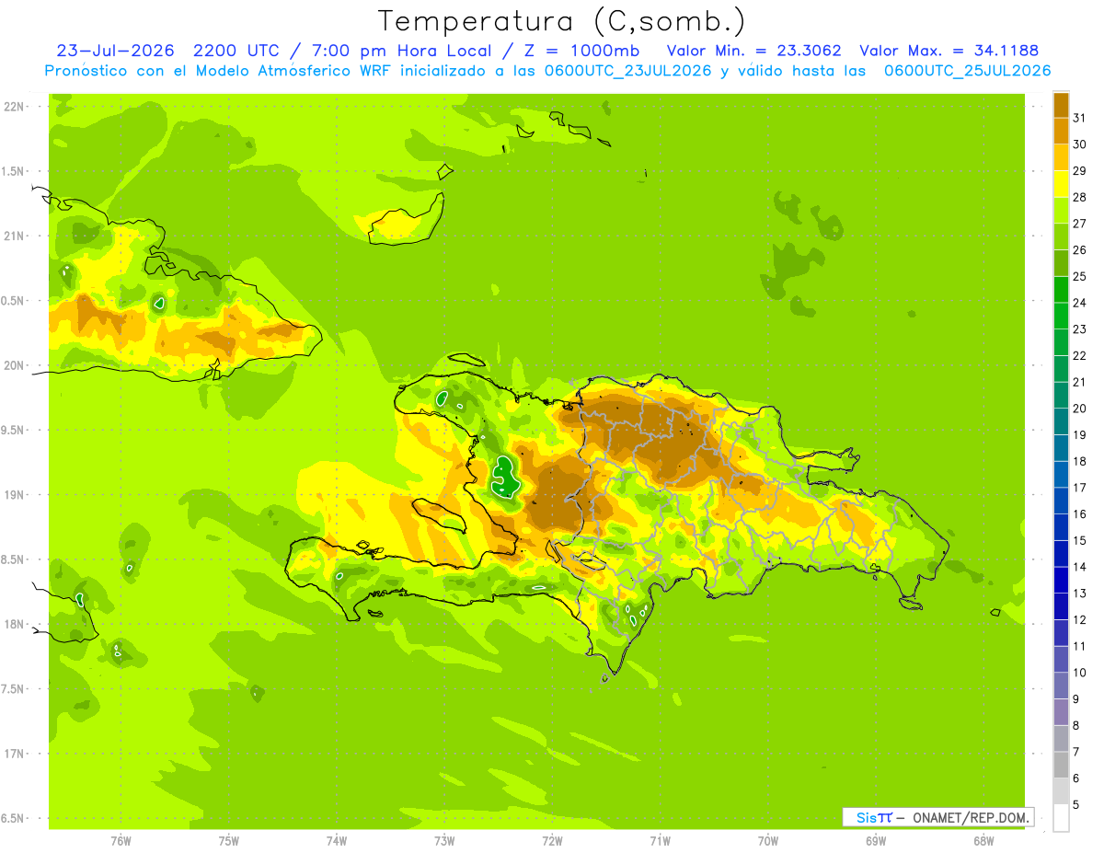Pick yellow legend swatch between 28 and 29
Viewport: 1104px width, 853px height.
1061,184
